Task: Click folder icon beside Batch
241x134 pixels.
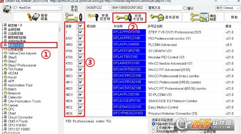Action: coord(5,89)
